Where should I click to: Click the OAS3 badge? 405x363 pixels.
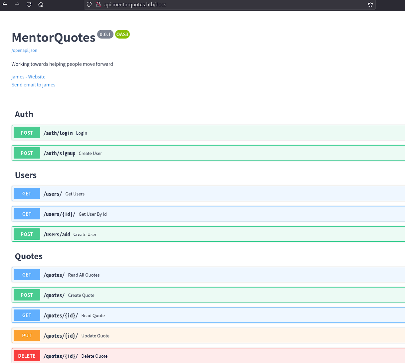[122, 34]
